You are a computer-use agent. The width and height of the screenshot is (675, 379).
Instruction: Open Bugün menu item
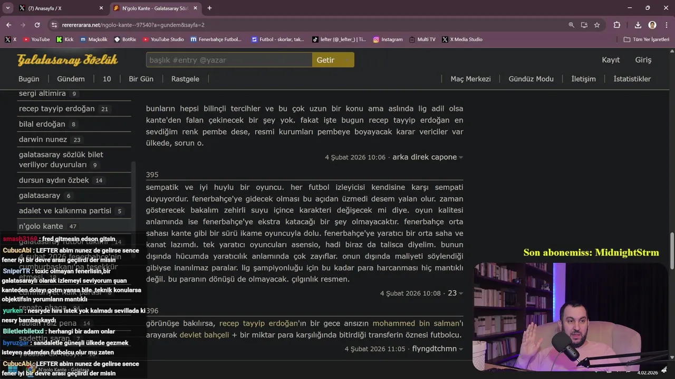(x=29, y=79)
